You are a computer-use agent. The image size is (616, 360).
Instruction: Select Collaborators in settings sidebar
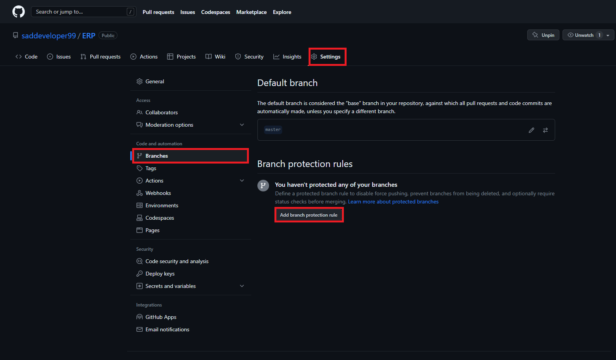pos(191,112)
